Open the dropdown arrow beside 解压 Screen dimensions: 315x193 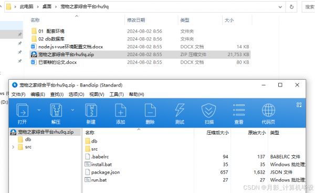[x=72, y=110]
